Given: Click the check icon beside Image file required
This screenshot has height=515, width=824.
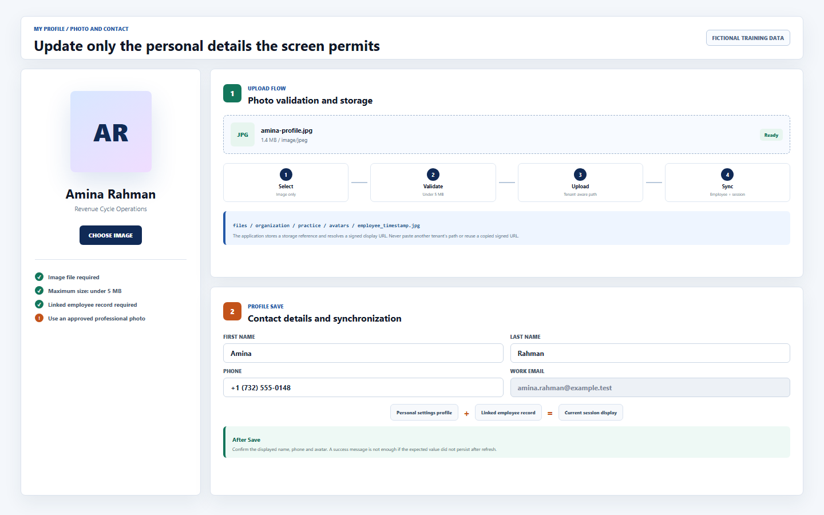Looking at the screenshot, I should (x=39, y=277).
